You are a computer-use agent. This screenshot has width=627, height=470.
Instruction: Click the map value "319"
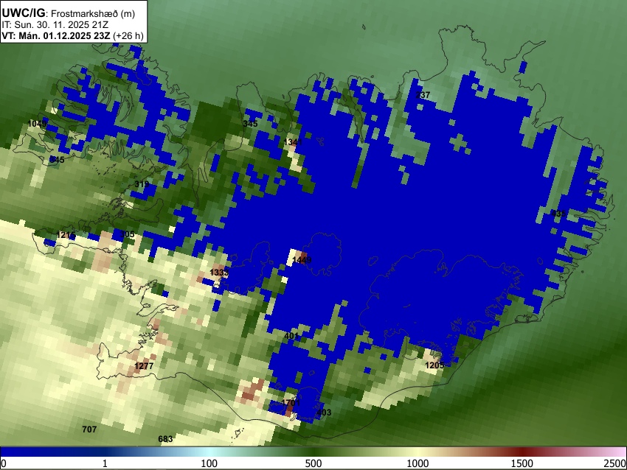pyautogui.click(x=142, y=184)
